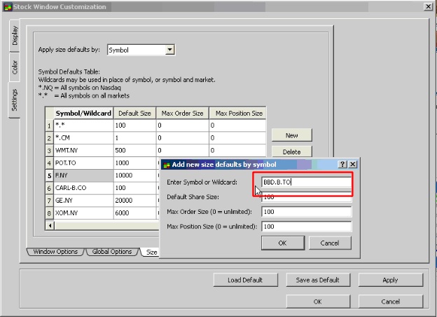This screenshot has width=437, height=317.
Task: Click the New button beside the table
Action: pos(291,135)
